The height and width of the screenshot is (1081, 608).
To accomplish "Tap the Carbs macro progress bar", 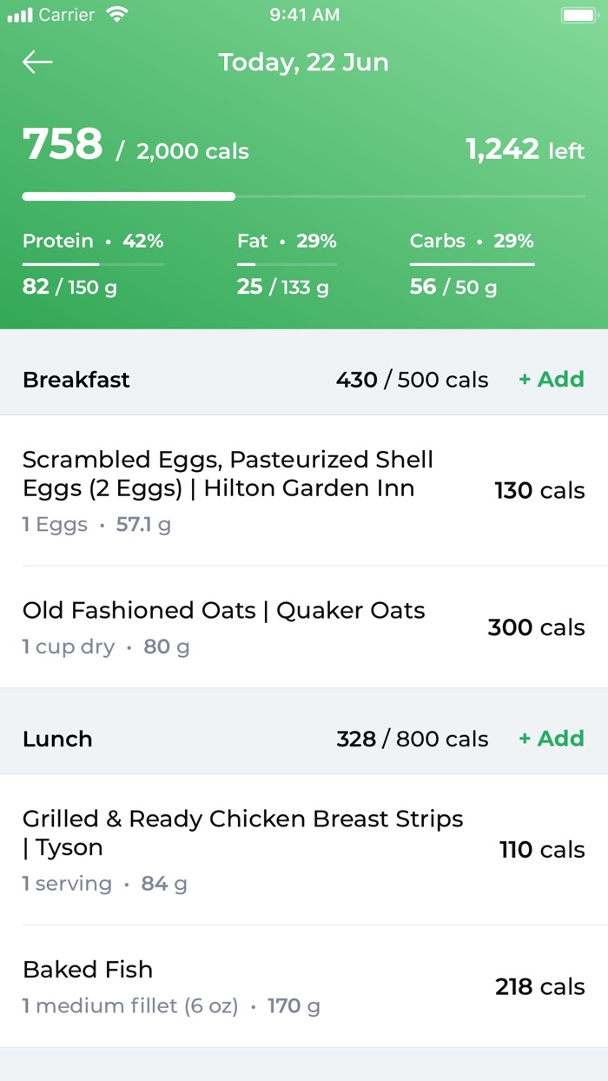I will (472, 263).
